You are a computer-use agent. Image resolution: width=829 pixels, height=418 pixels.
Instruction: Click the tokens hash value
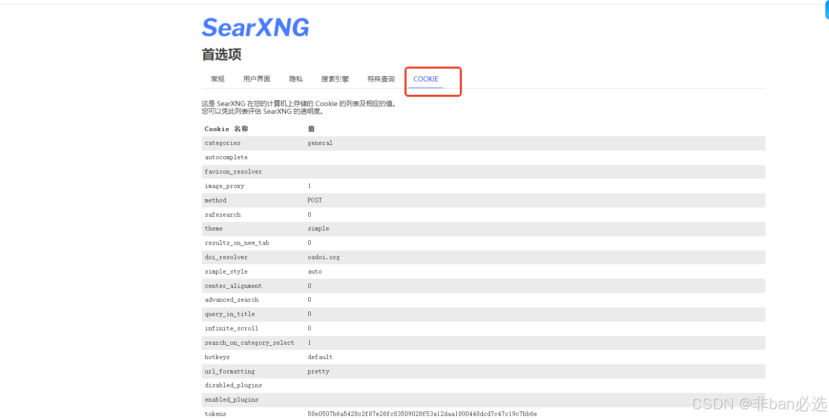(x=422, y=414)
